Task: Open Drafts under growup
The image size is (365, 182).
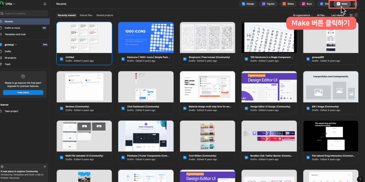Action: tap(25, 51)
